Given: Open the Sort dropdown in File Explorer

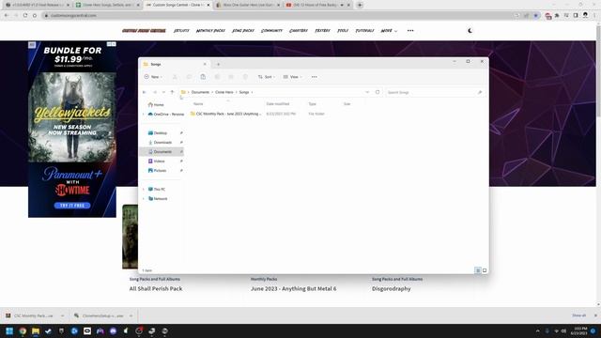Looking at the screenshot, I should point(267,77).
